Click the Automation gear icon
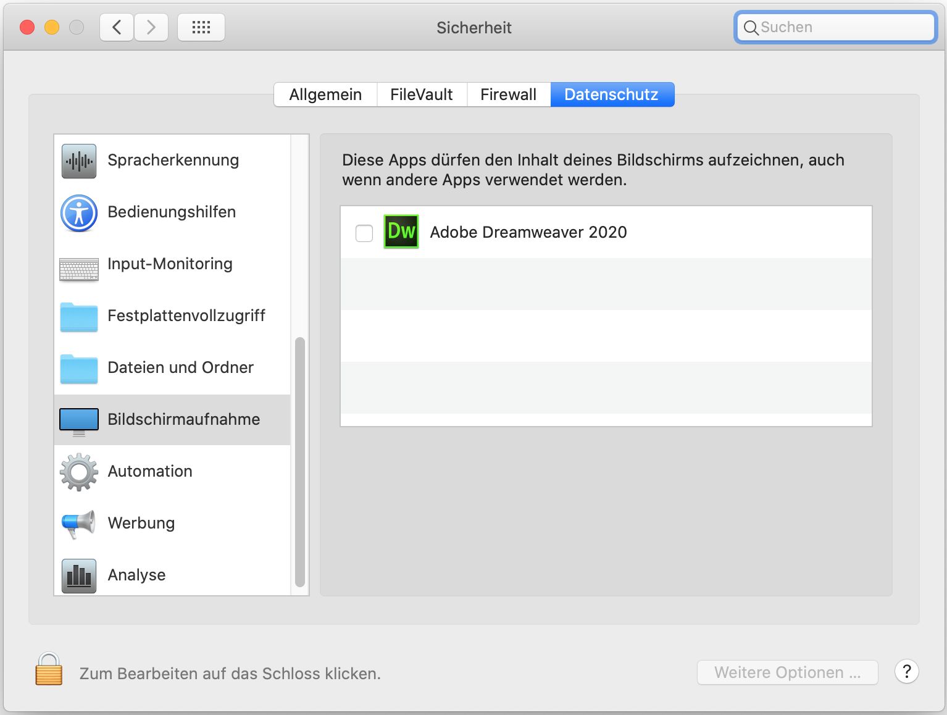 pyautogui.click(x=79, y=472)
